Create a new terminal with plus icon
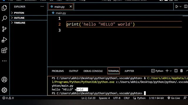This screenshot has width=188, height=105. [167, 71]
